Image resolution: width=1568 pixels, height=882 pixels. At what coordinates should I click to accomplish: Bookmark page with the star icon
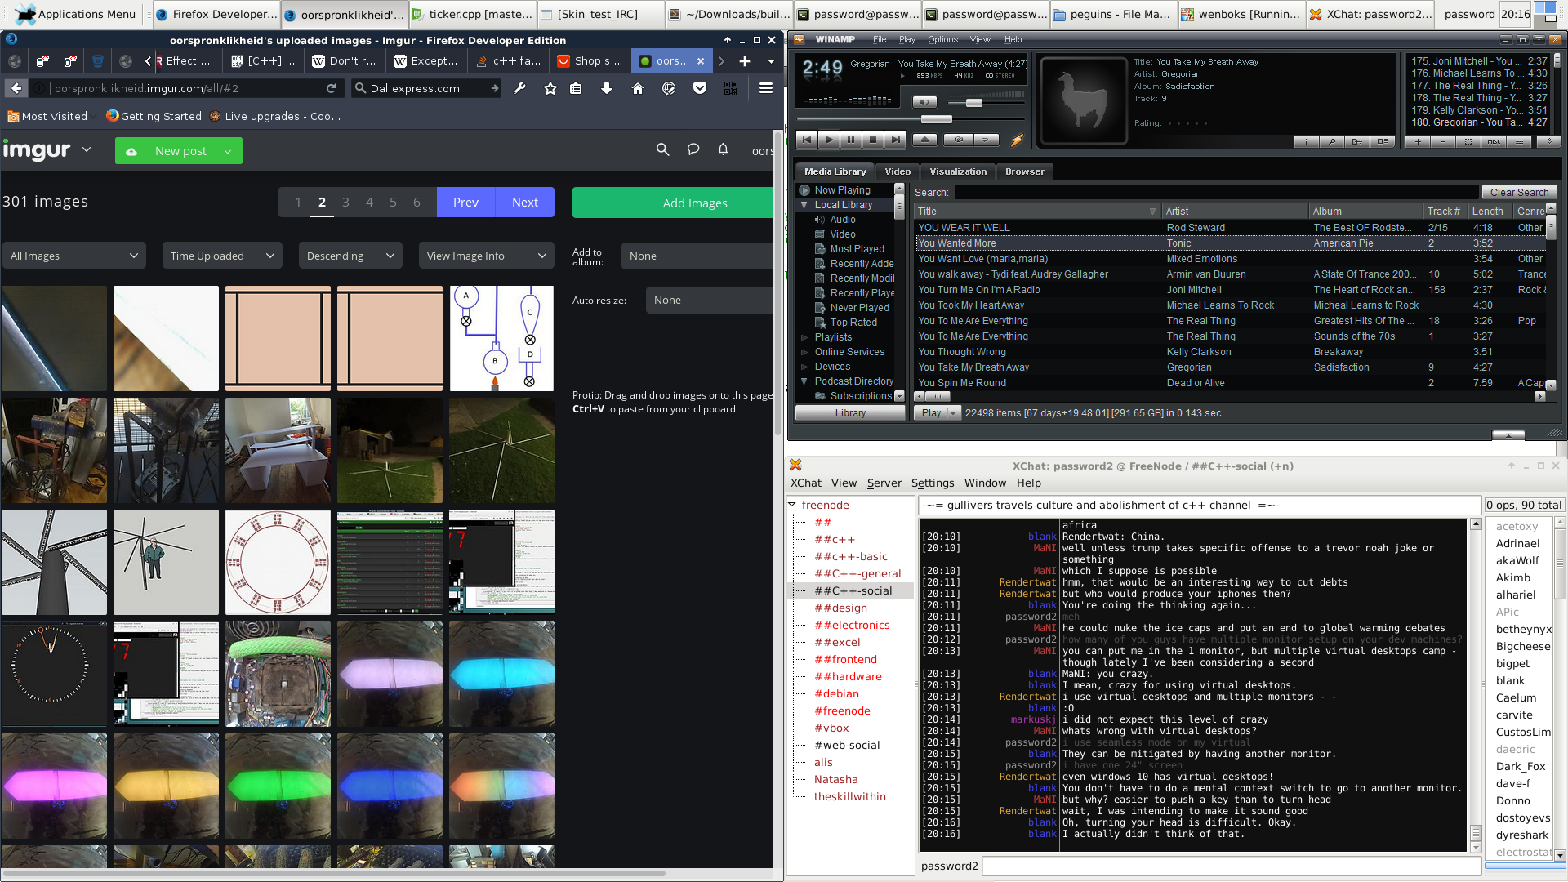[550, 88]
